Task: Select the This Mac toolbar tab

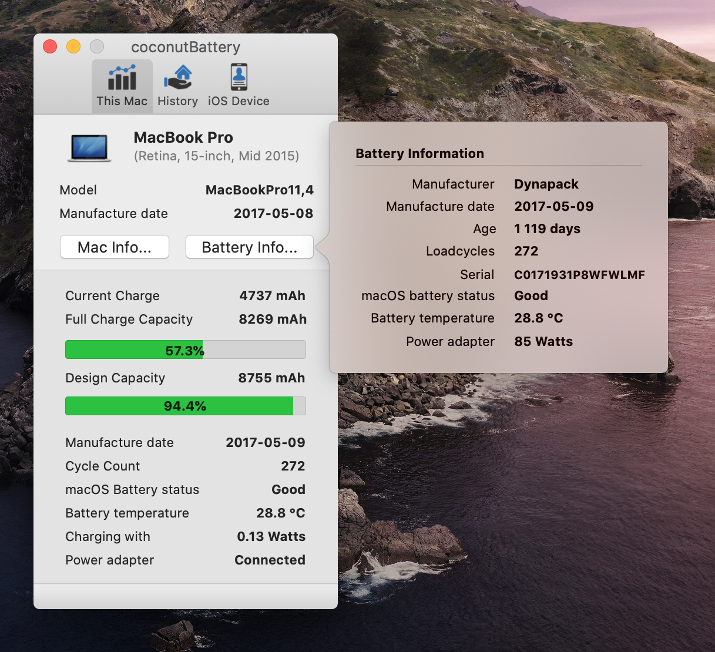Action: (122, 86)
